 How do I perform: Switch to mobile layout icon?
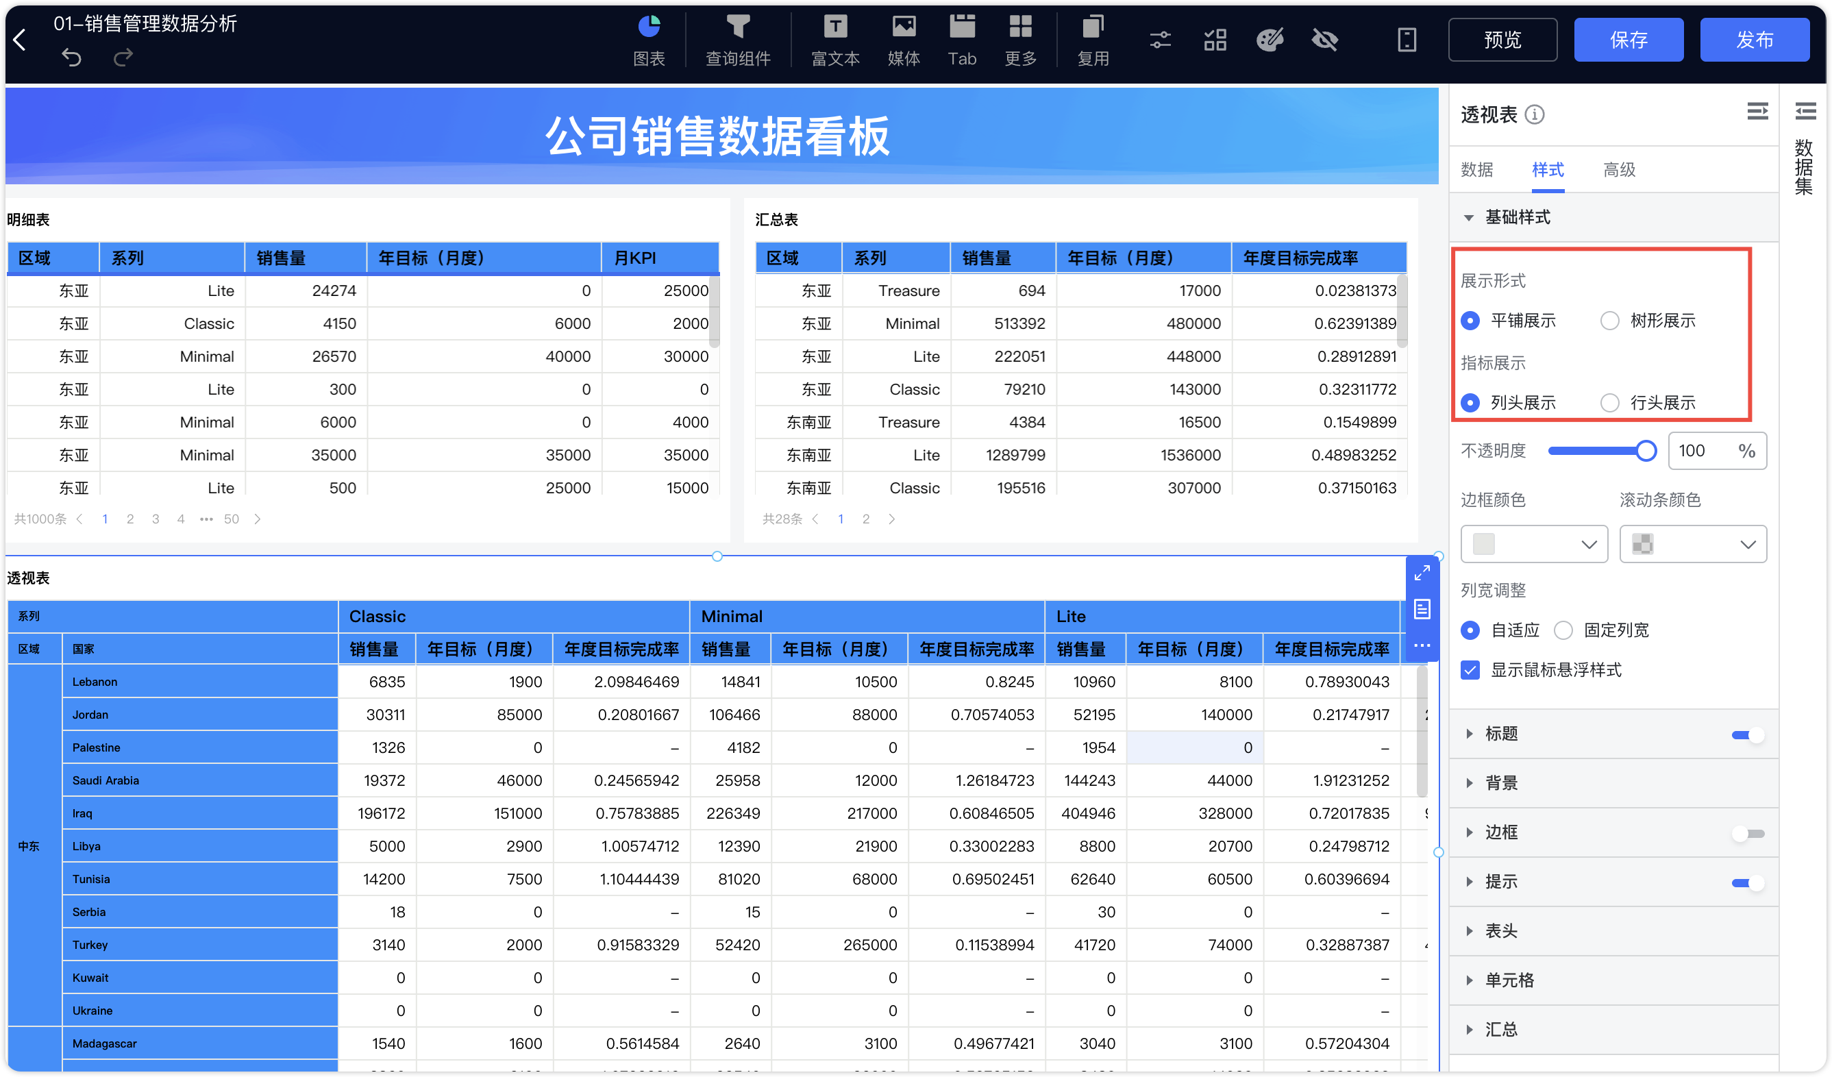click(x=1407, y=40)
